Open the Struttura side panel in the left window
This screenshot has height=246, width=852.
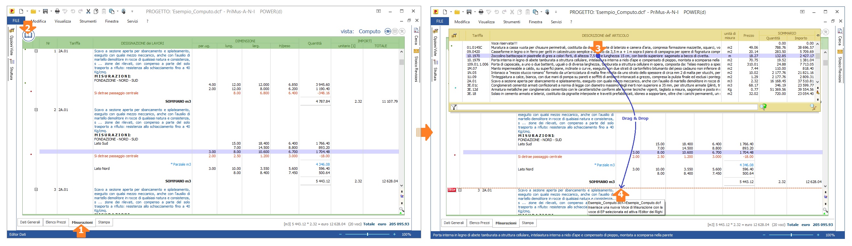12,70
